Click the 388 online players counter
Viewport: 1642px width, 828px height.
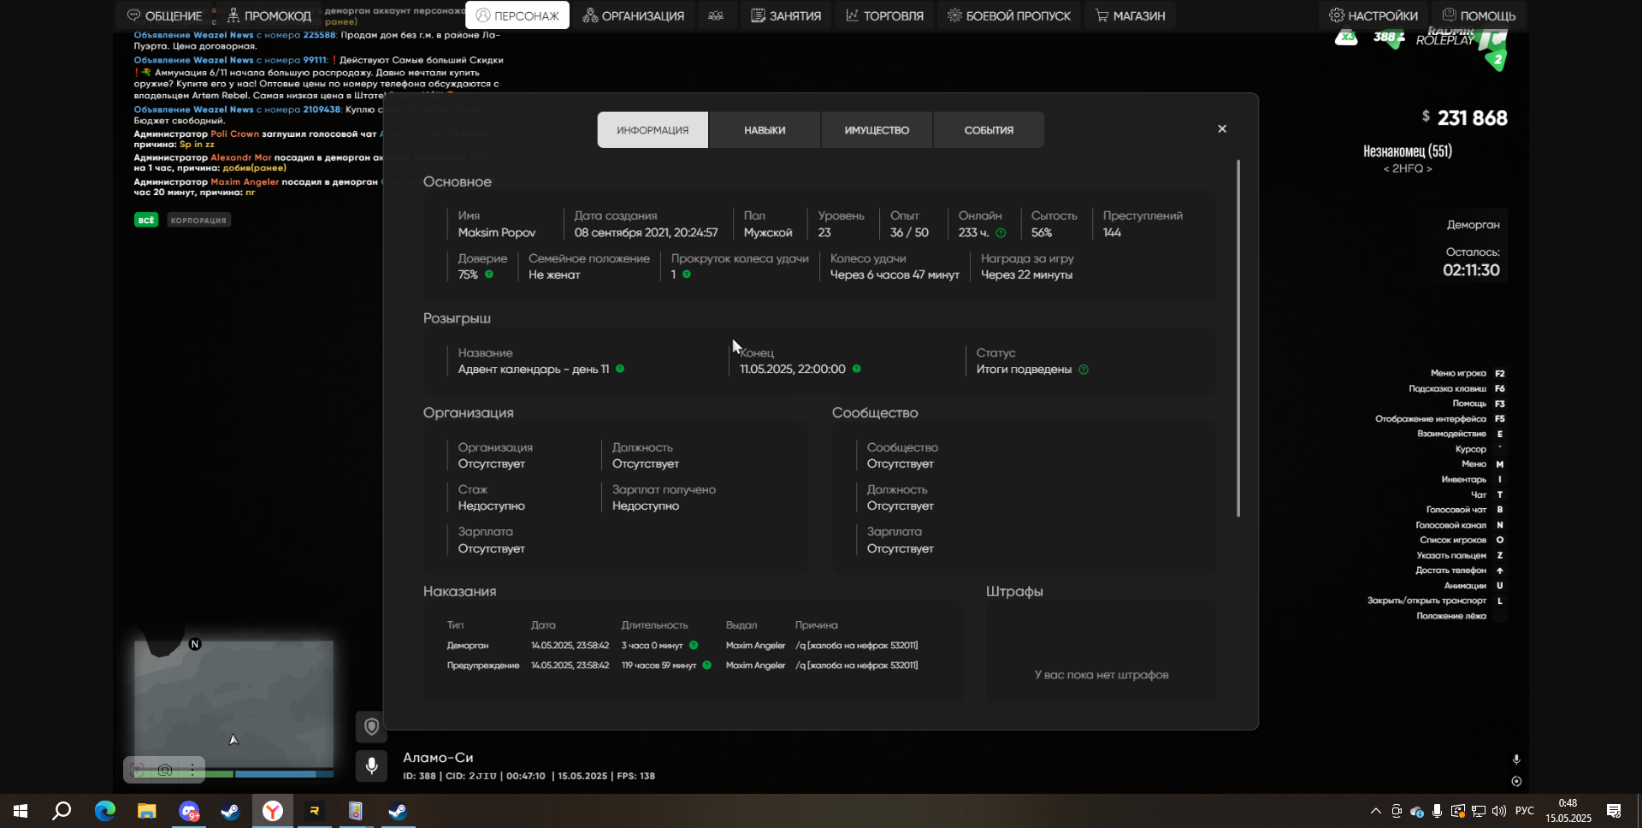click(1389, 37)
